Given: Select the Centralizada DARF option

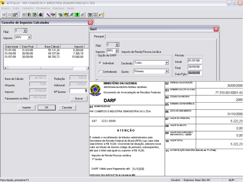Looking at the screenshot, I should pos(100,72).
